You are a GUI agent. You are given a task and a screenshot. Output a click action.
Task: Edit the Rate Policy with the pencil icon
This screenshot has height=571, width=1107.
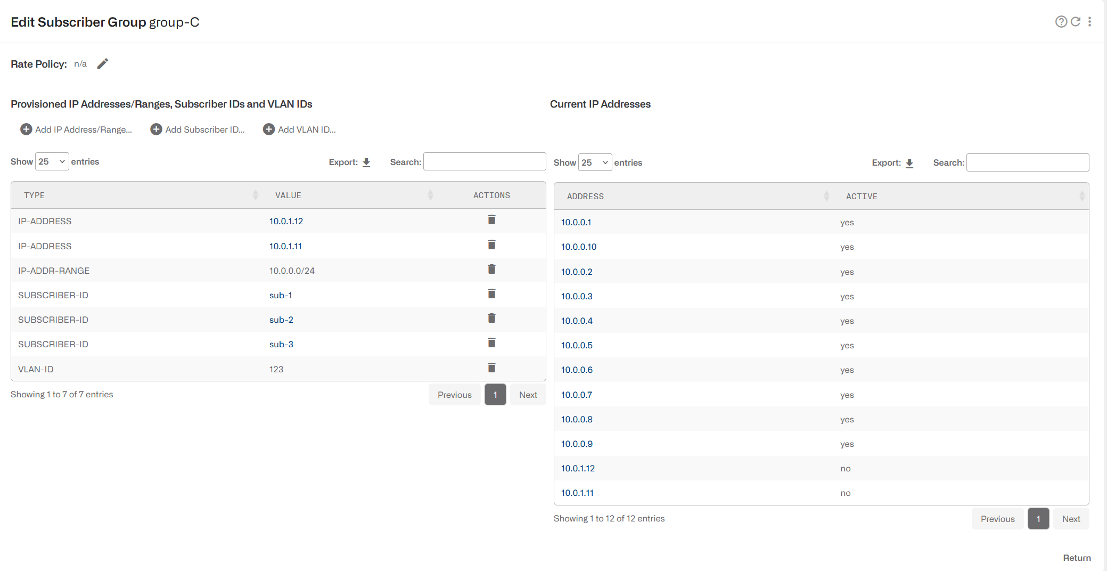(x=103, y=64)
